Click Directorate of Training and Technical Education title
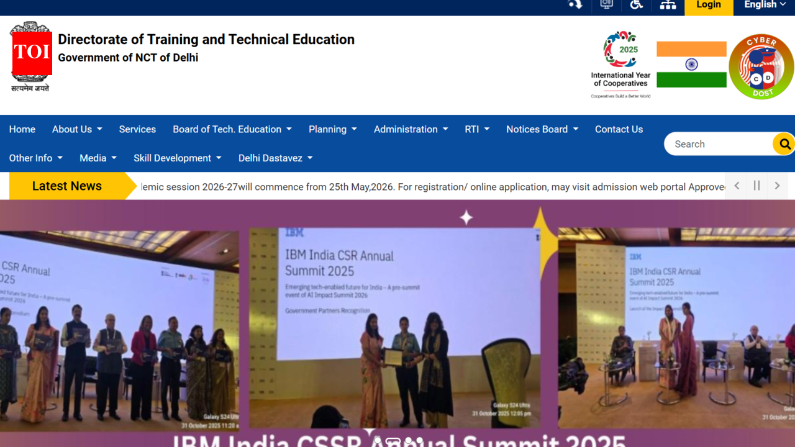795x447 pixels. 206,39
